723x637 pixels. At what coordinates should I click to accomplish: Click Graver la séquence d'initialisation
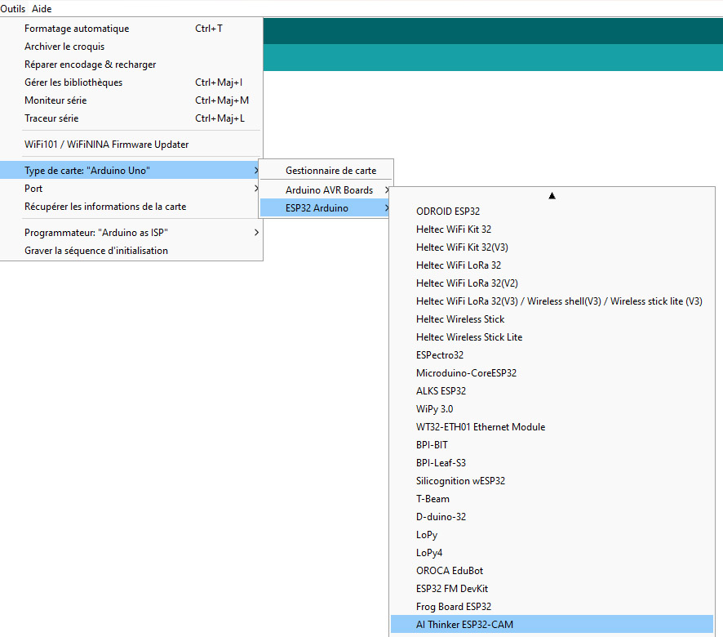[131, 251]
